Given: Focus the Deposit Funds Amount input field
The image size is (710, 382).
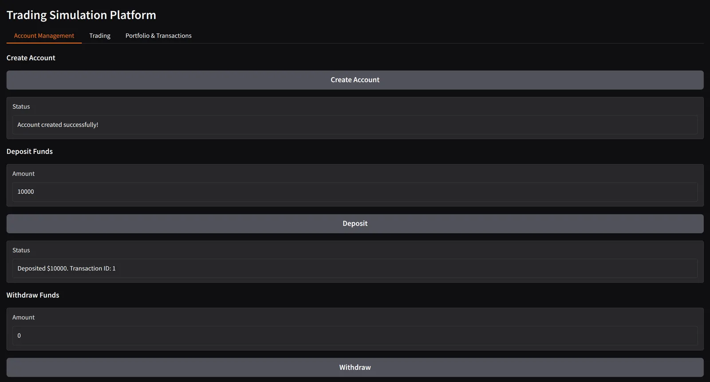Looking at the screenshot, I should click(355, 192).
